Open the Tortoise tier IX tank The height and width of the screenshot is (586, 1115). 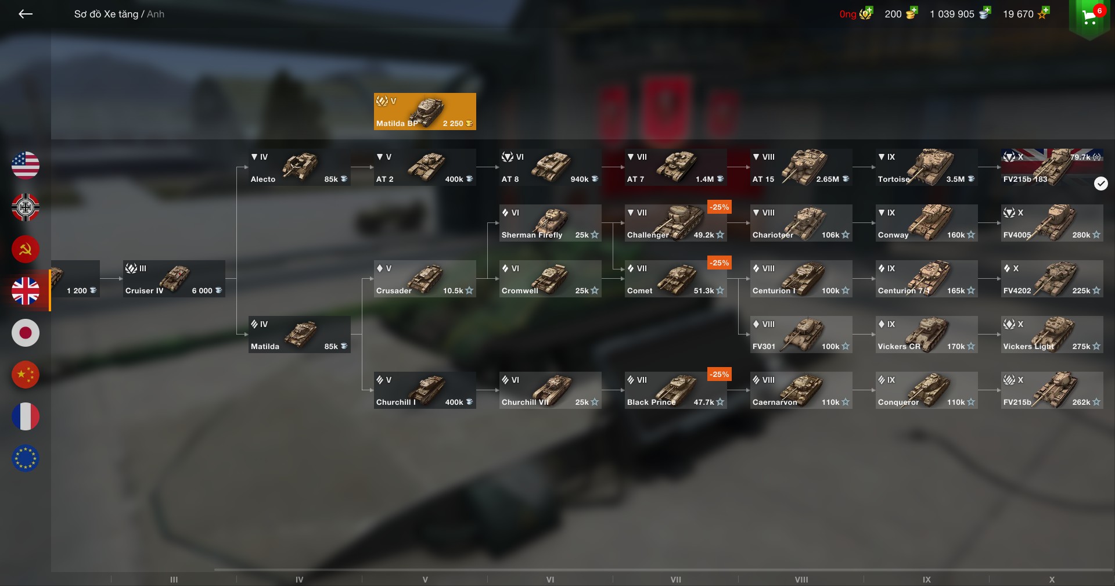point(926,167)
